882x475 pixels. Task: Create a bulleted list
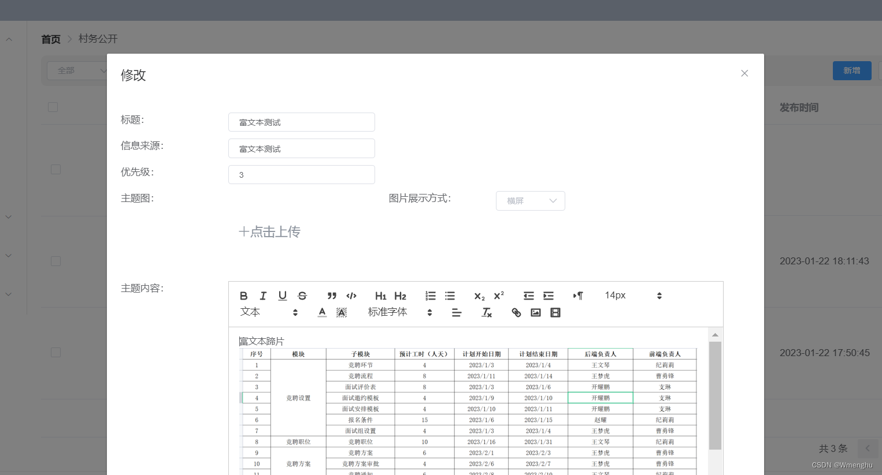(x=450, y=296)
